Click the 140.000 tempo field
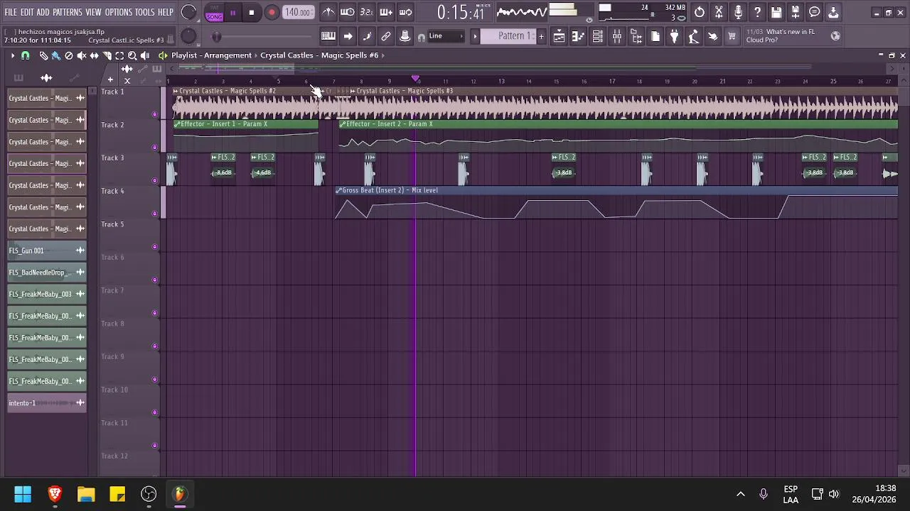The height and width of the screenshot is (511, 910). coord(298,13)
